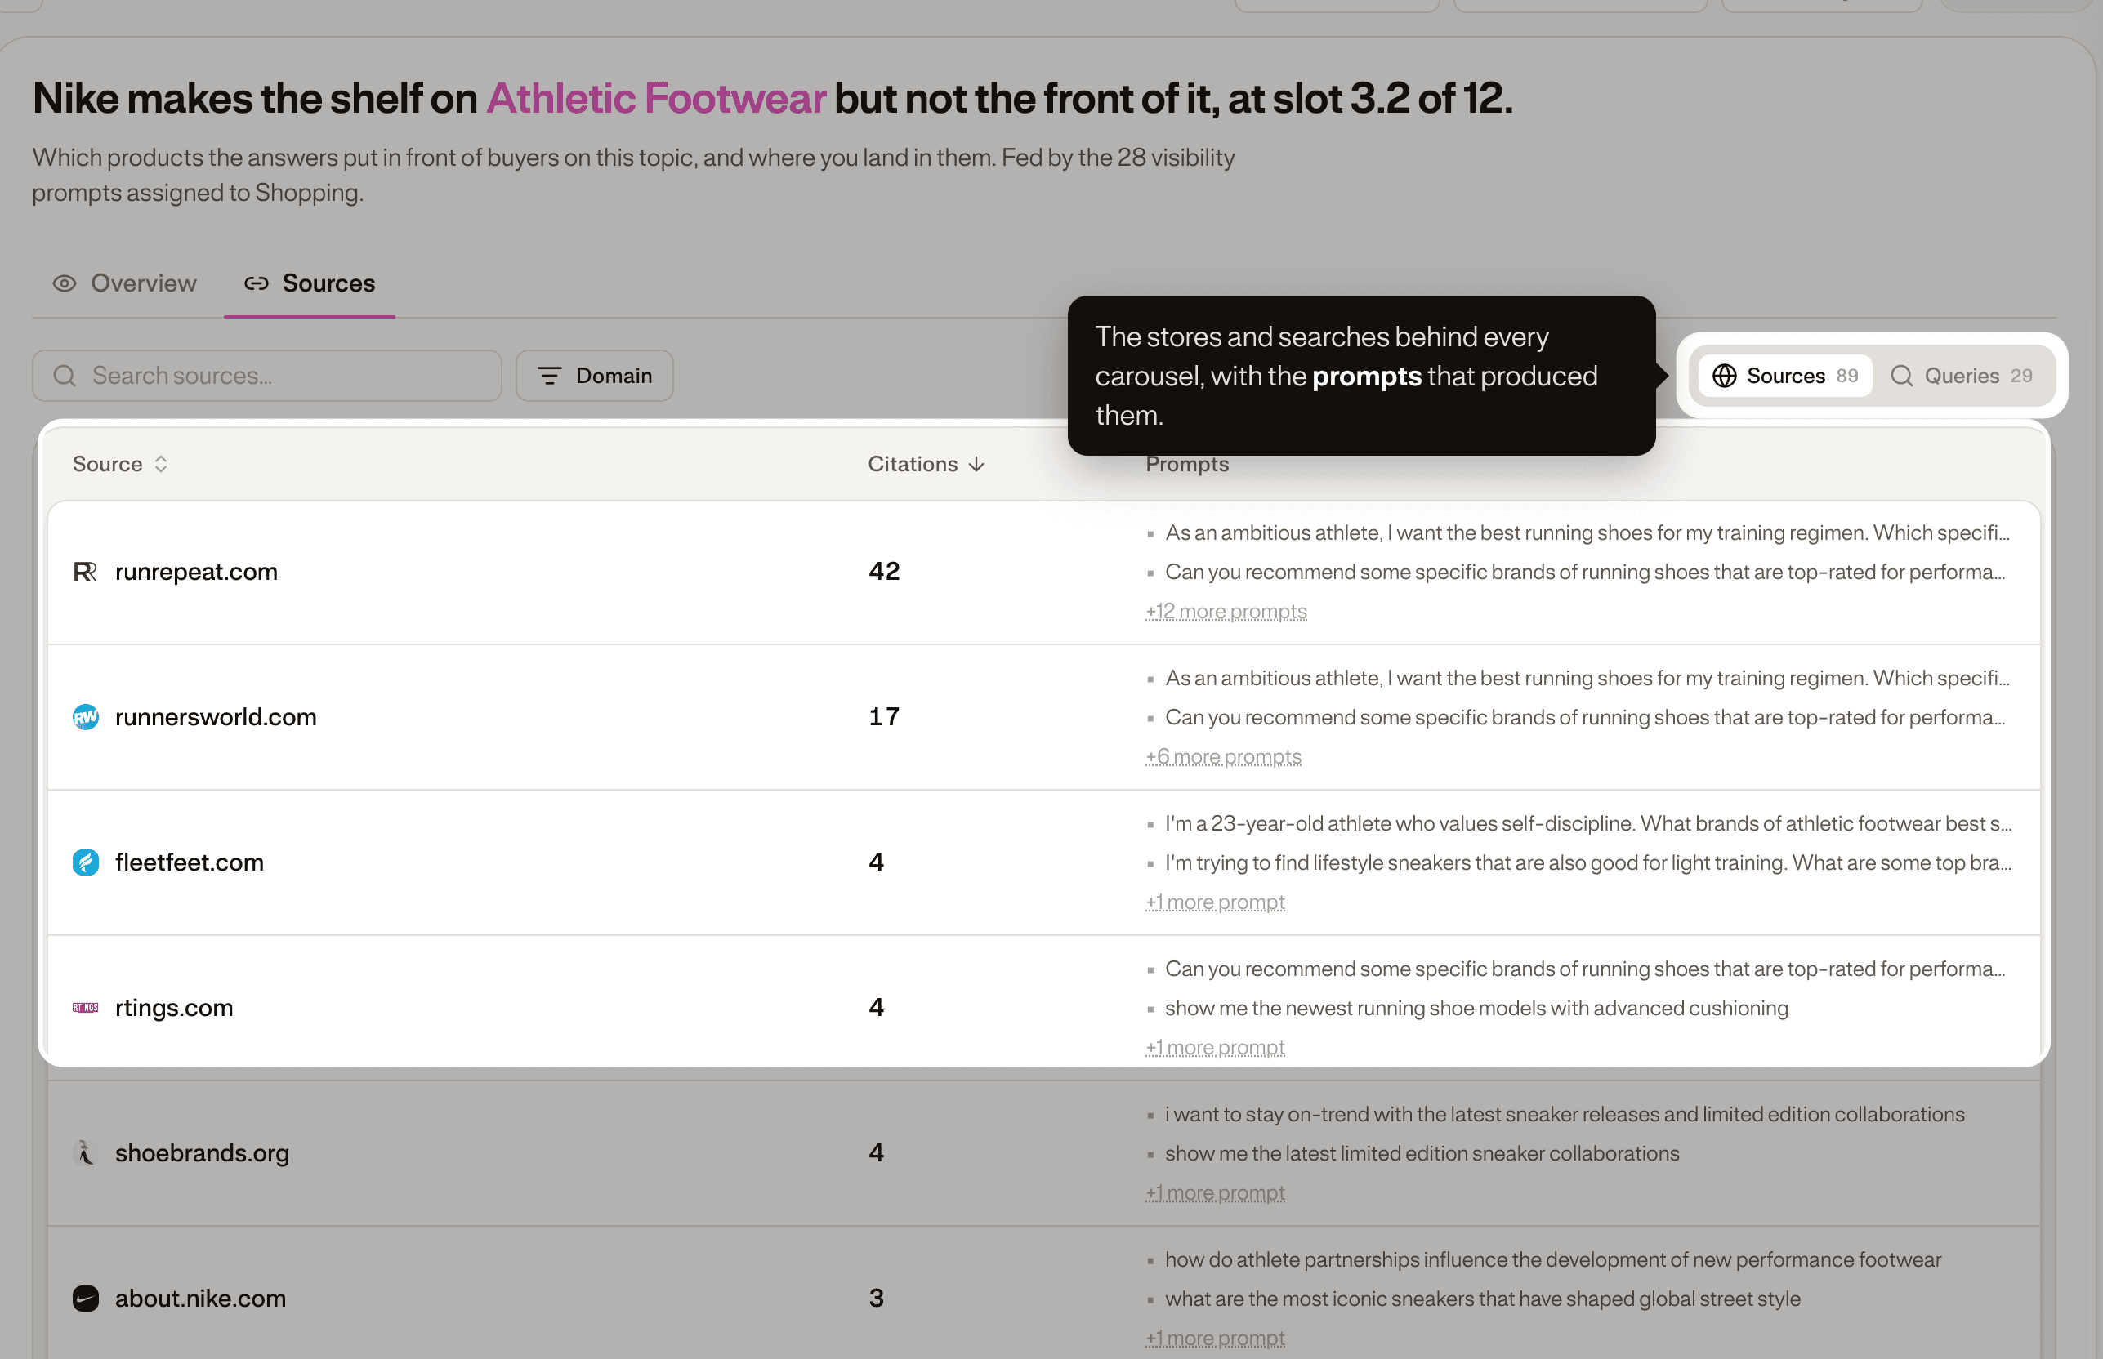Click the Athletic Footwear topic in heading

click(656, 98)
